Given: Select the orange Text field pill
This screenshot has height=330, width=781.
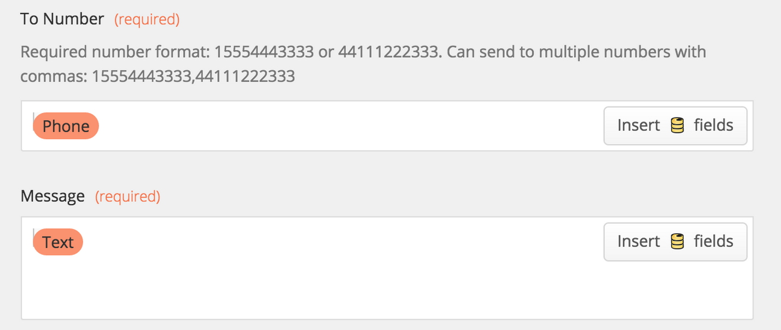Looking at the screenshot, I should (58, 242).
